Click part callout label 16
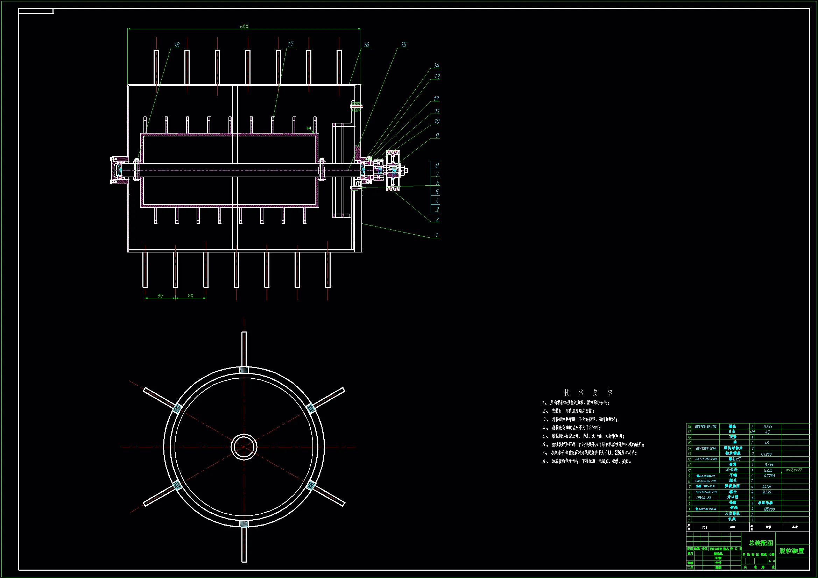 pyautogui.click(x=366, y=45)
